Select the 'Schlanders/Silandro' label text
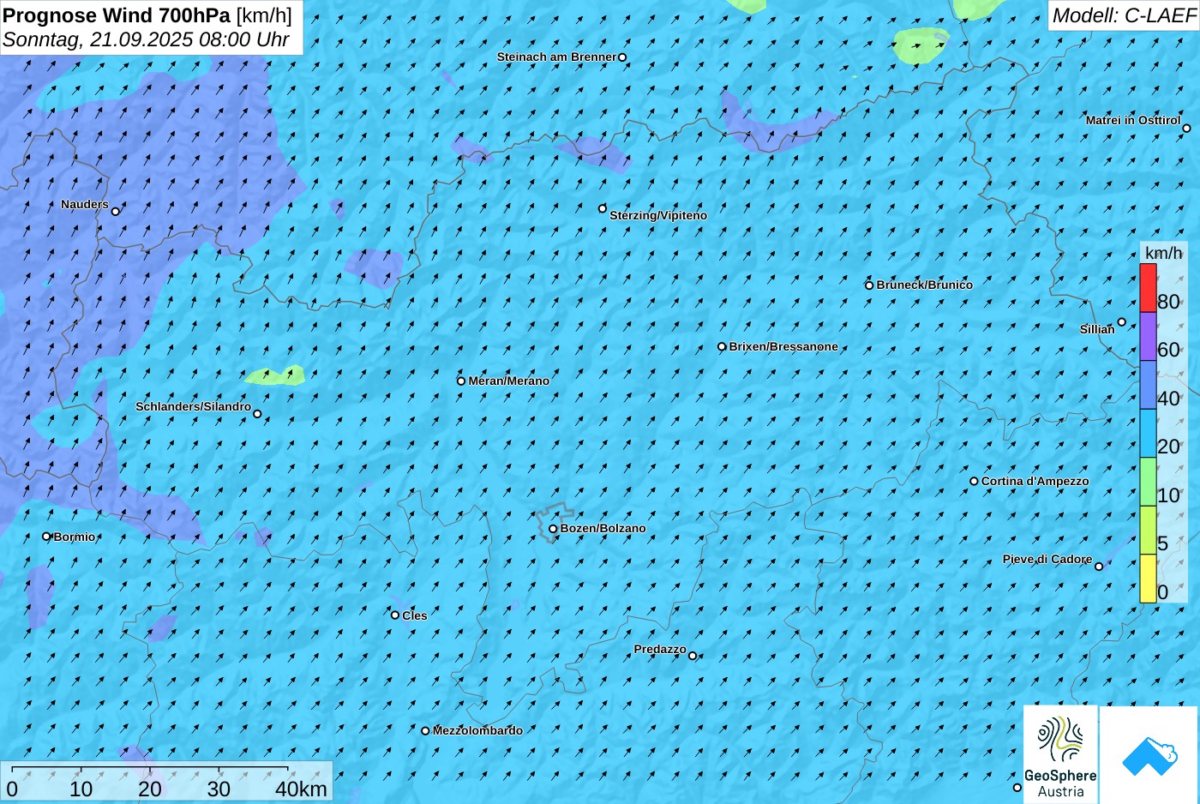Screen dimensions: 1200x804 coord(194,406)
